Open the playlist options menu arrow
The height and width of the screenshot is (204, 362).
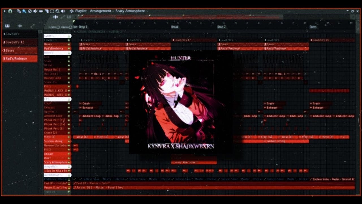[x=5, y=11]
